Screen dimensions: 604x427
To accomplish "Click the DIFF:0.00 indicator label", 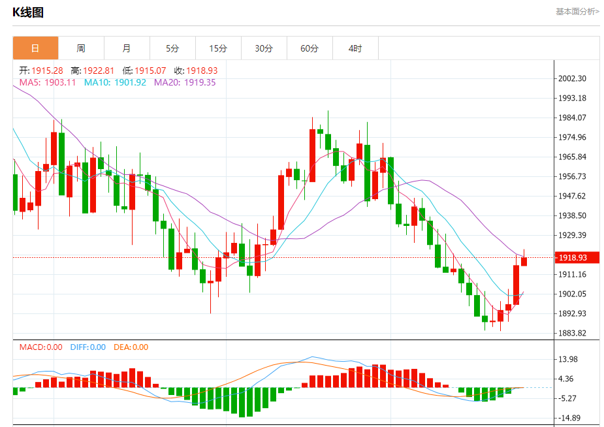I will (x=88, y=347).
